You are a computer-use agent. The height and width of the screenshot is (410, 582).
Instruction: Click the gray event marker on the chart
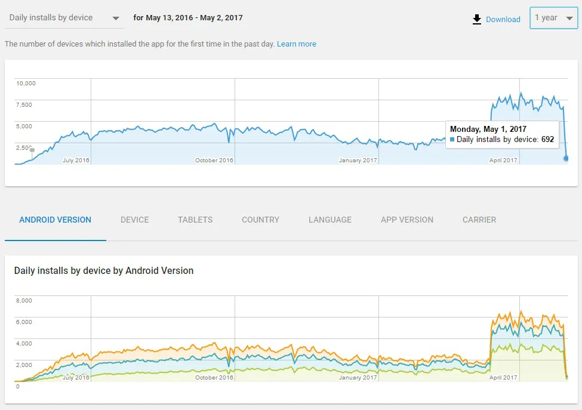coord(32,150)
